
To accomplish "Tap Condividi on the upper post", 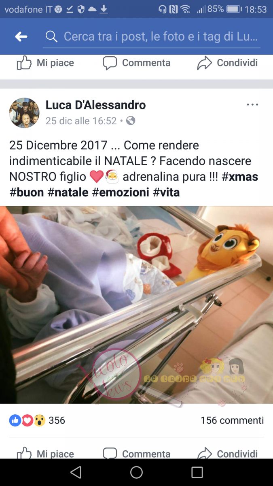I will [x=227, y=63].
